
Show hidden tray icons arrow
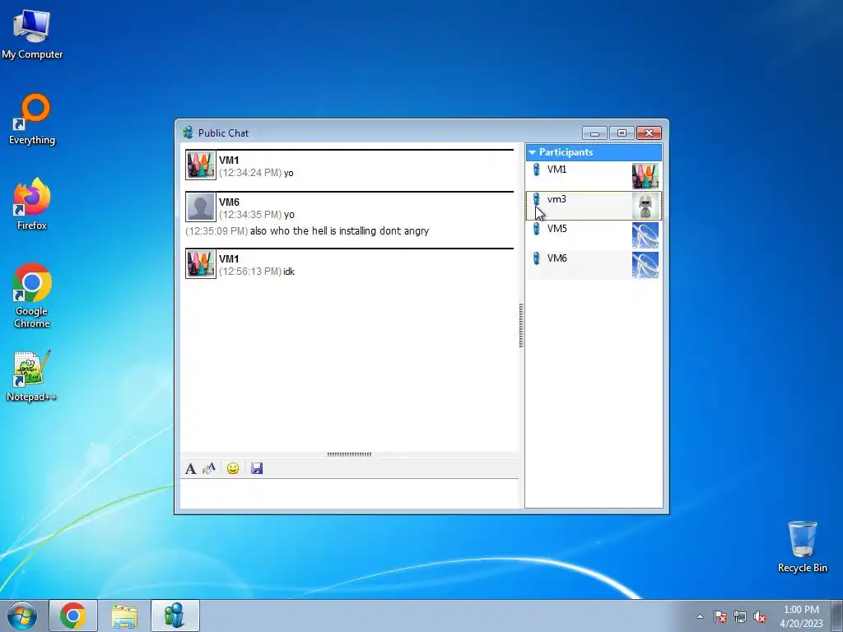pyautogui.click(x=700, y=616)
